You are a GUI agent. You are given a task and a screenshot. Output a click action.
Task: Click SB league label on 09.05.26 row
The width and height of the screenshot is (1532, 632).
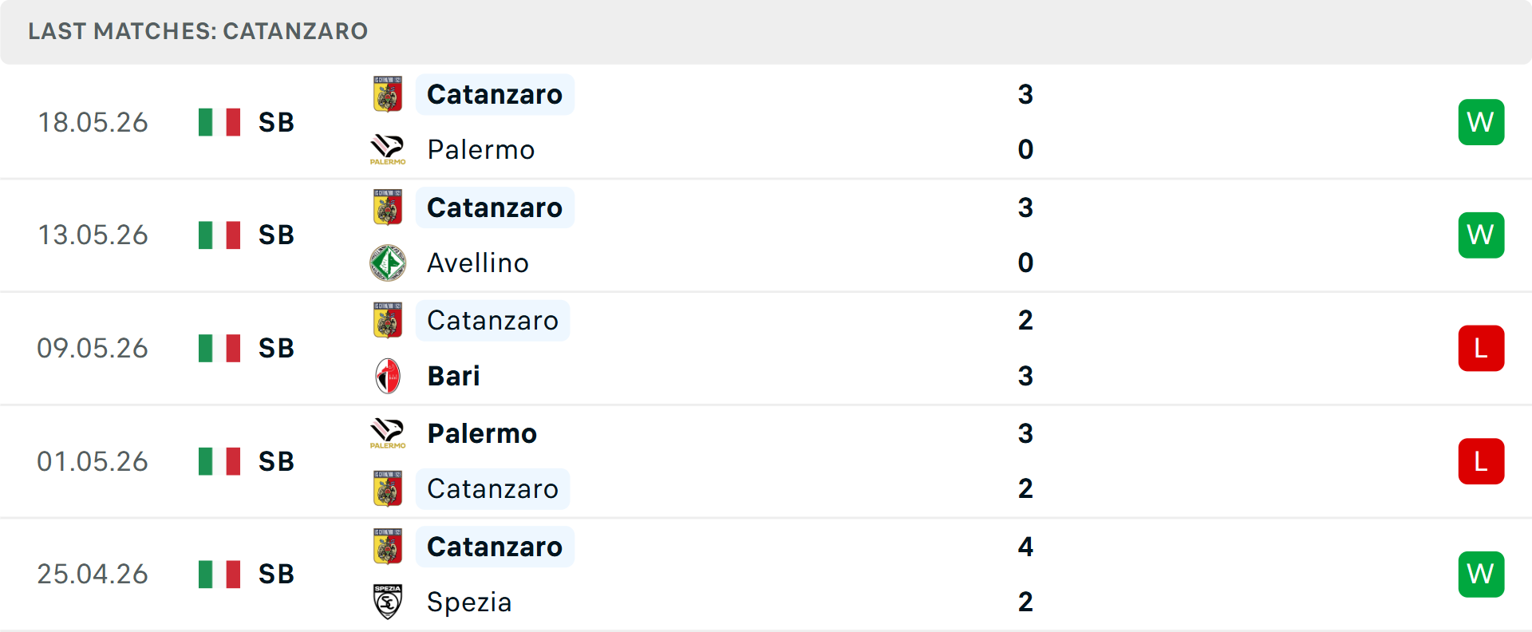pyautogui.click(x=276, y=348)
